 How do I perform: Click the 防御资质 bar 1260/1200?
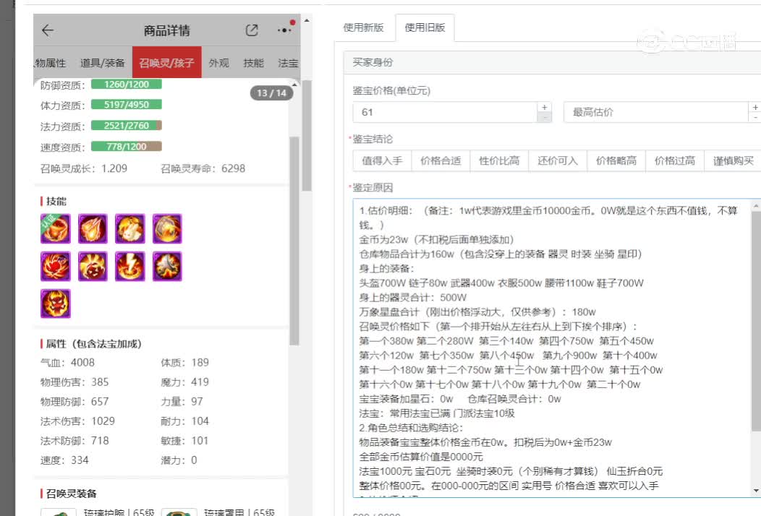pos(127,85)
